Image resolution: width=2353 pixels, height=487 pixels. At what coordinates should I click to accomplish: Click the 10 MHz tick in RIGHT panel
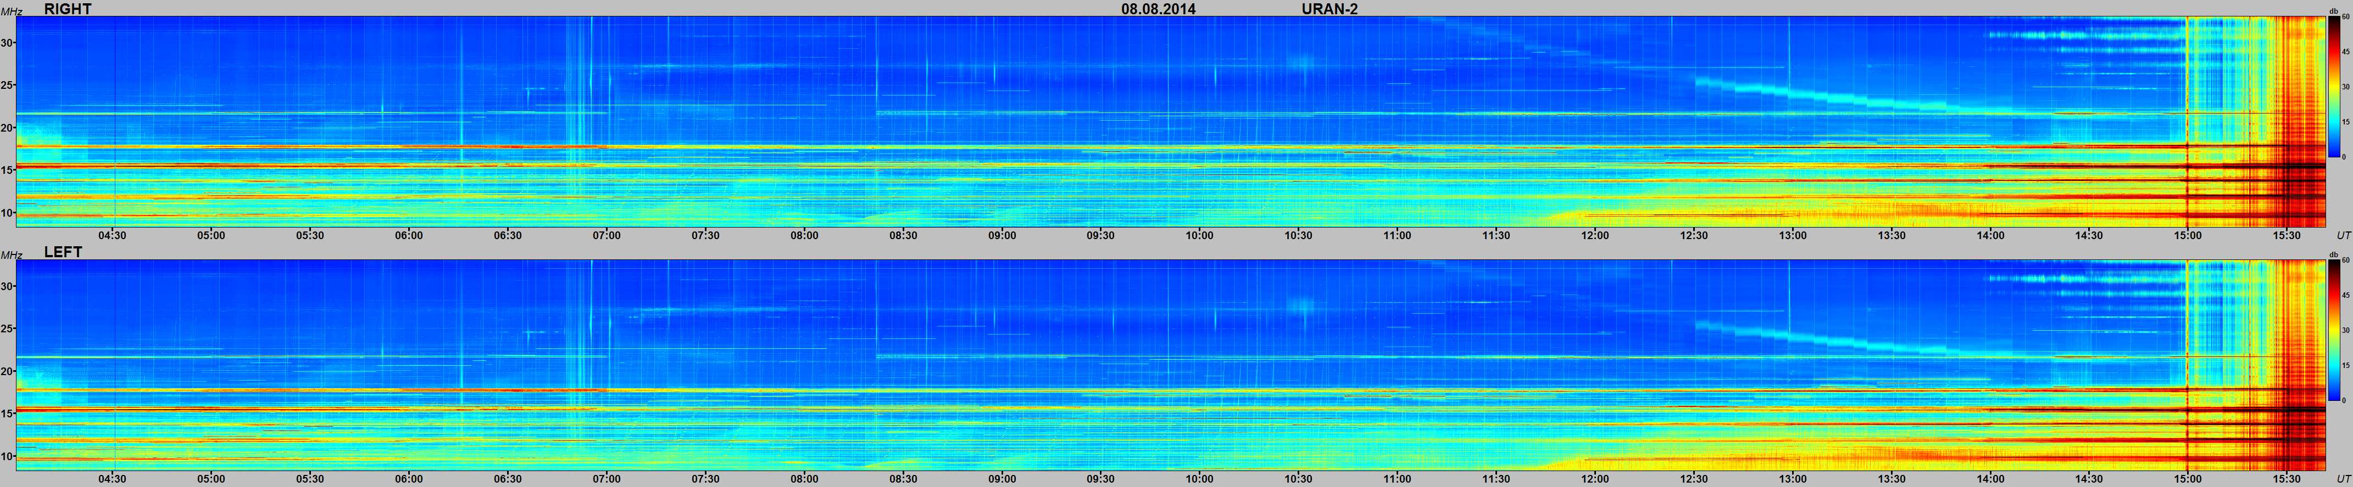pos(7,212)
